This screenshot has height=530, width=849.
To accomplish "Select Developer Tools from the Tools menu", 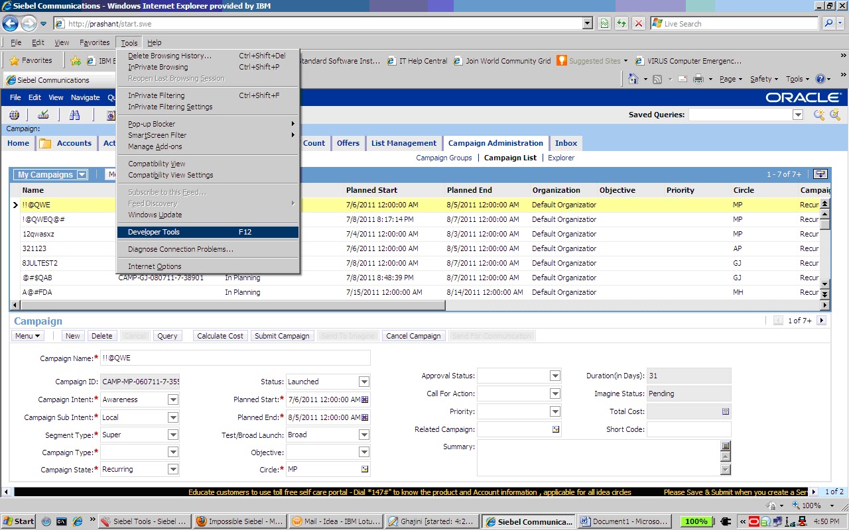I will point(153,232).
